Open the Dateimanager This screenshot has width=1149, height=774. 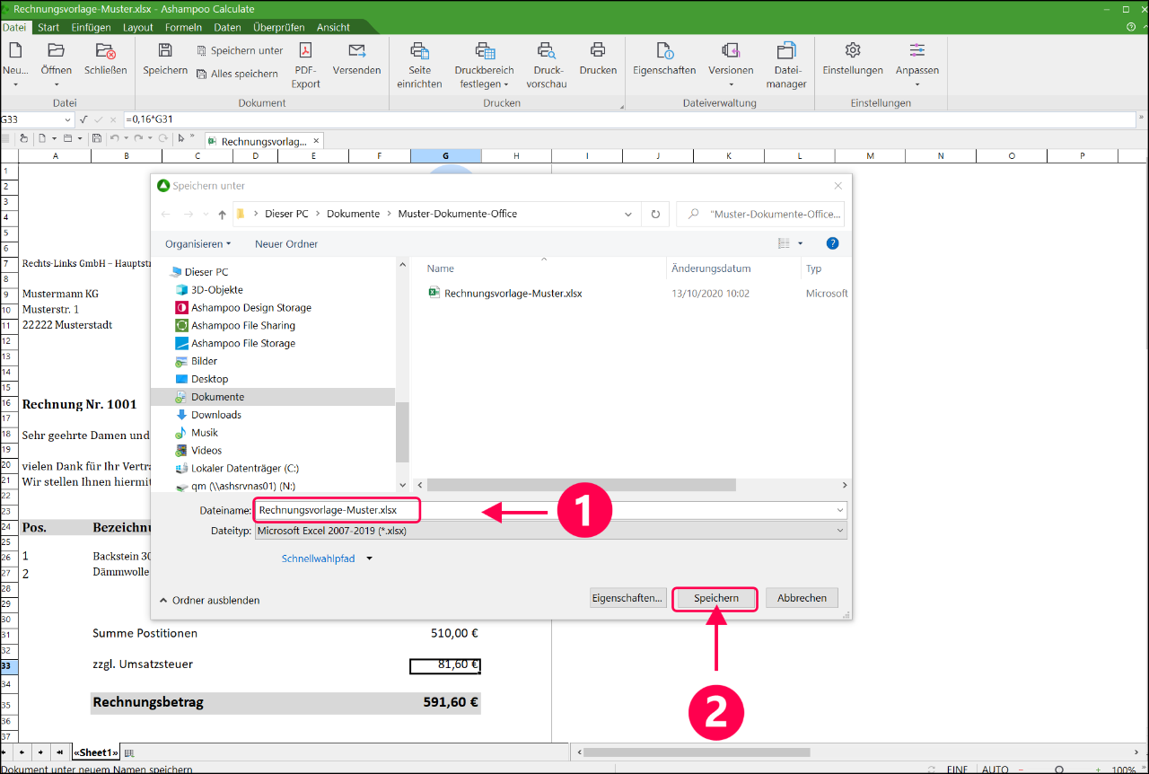[x=786, y=65]
